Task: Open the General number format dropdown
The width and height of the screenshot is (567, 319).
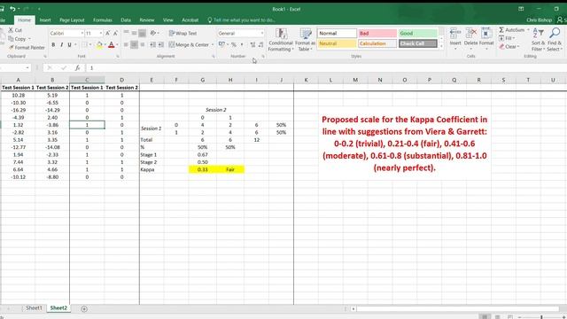Action: pyautogui.click(x=262, y=34)
